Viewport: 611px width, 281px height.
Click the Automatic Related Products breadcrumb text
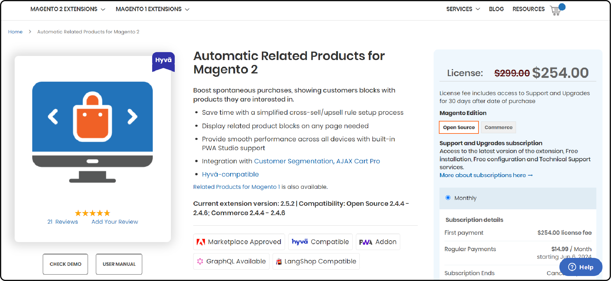(x=88, y=32)
